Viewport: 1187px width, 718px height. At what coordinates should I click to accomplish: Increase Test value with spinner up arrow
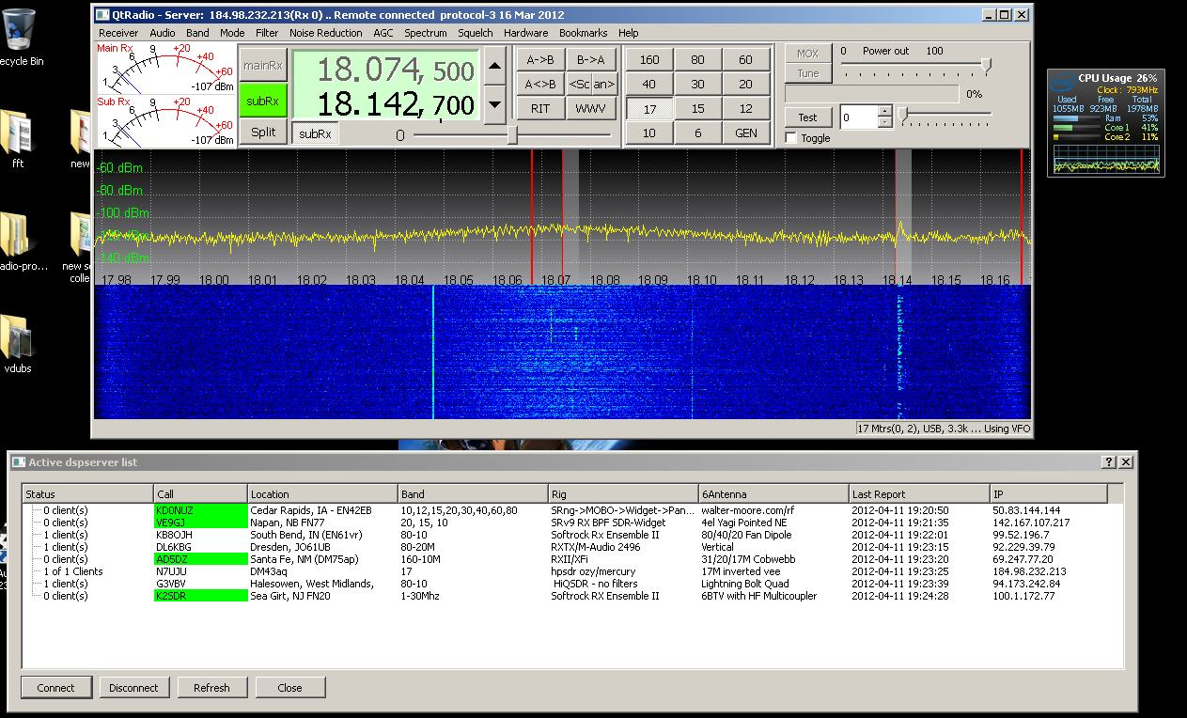tap(883, 112)
